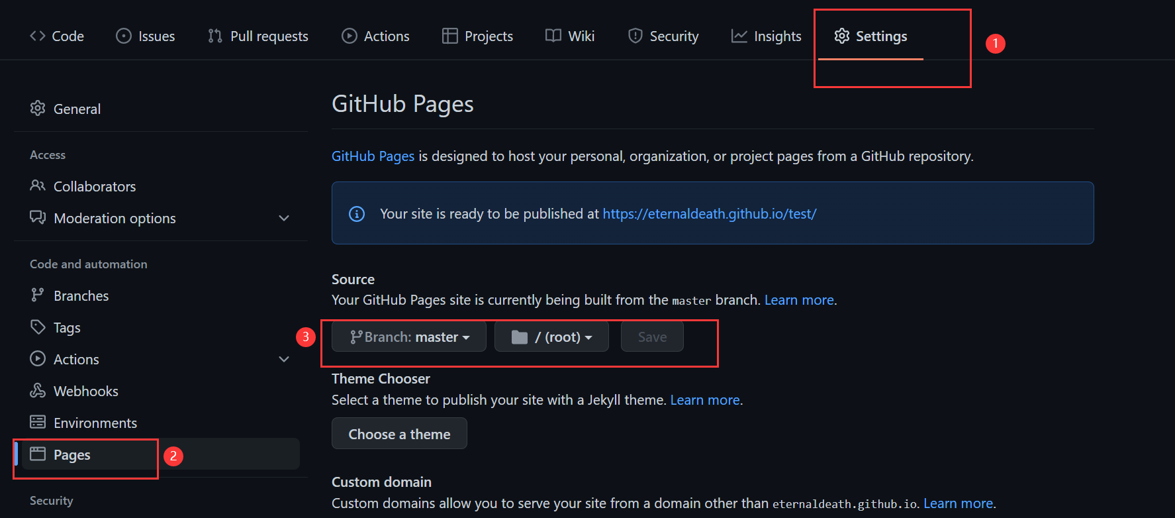
Task: Click the Source section heading
Action: [353, 280]
